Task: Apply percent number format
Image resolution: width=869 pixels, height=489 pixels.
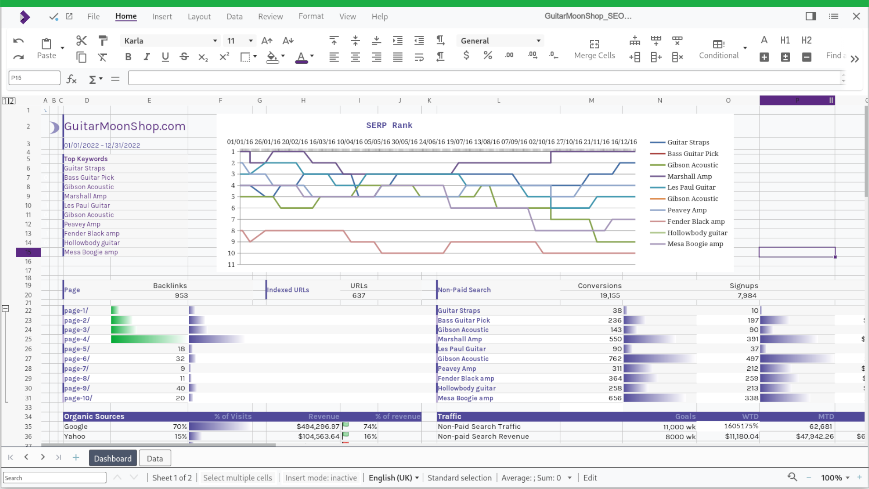Action: (487, 56)
